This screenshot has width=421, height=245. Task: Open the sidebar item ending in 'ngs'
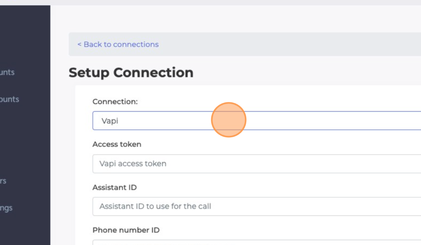(6, 208)
